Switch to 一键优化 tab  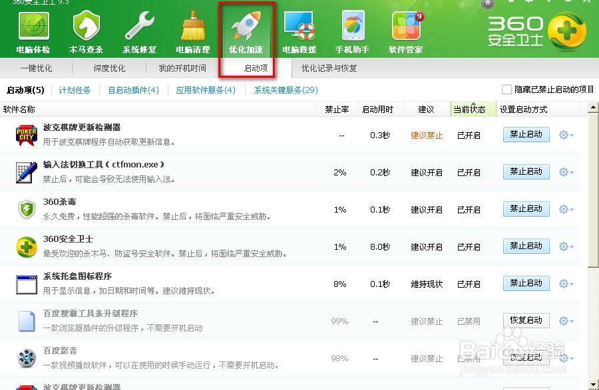[37, 68]
